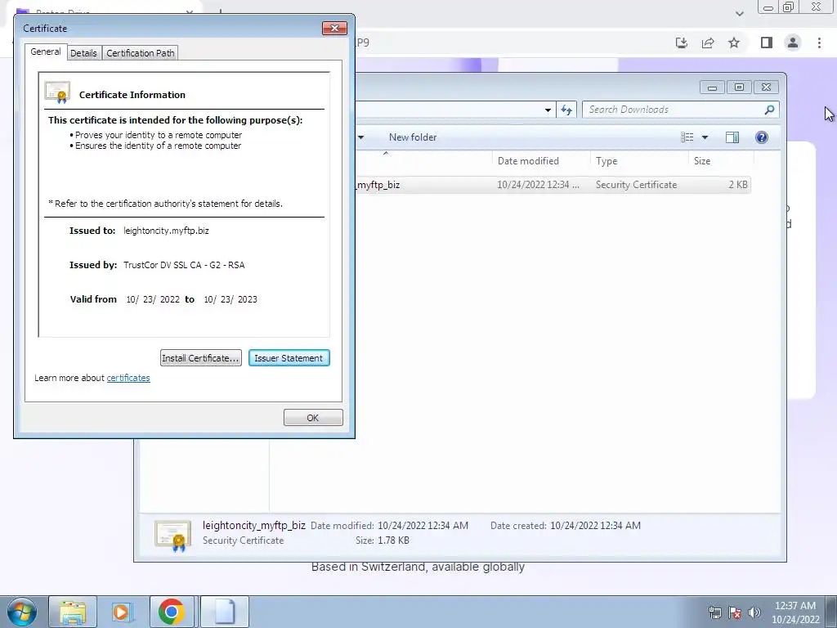837x628 pixels.
Task: Open Windows Explorer taskbar icon
Action: click(x=73, y=612)
